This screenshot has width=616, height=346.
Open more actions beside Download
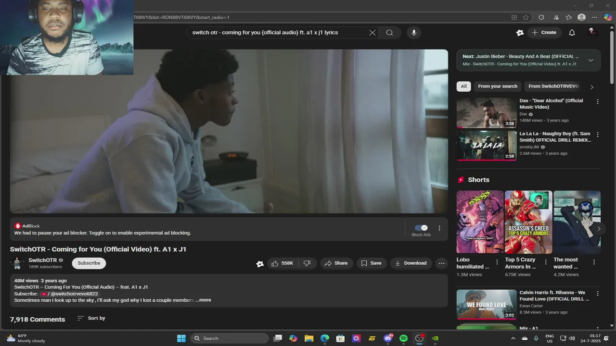coord(441,263)
